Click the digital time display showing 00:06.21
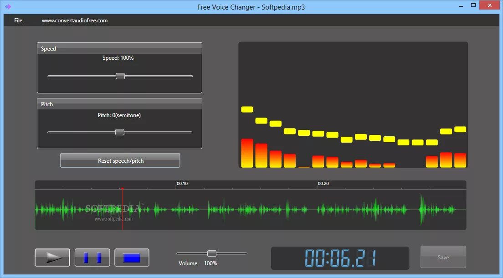Screen dimensions: 503x278 coord(339,258)
